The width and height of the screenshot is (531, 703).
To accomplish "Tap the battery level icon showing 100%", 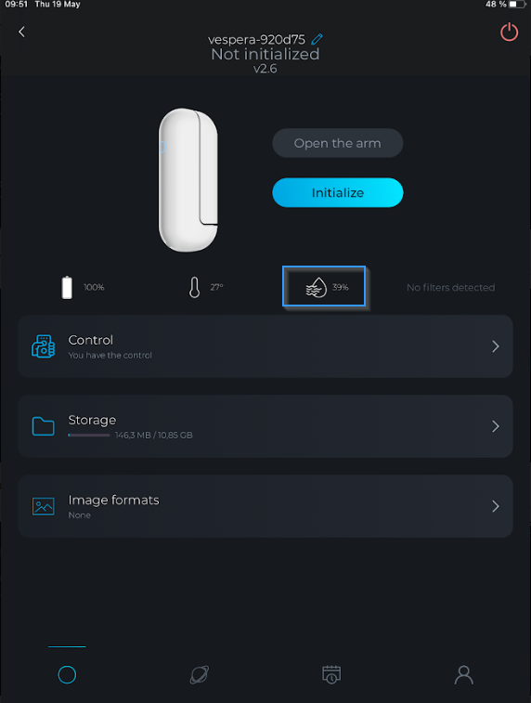I will pos(67,287).
